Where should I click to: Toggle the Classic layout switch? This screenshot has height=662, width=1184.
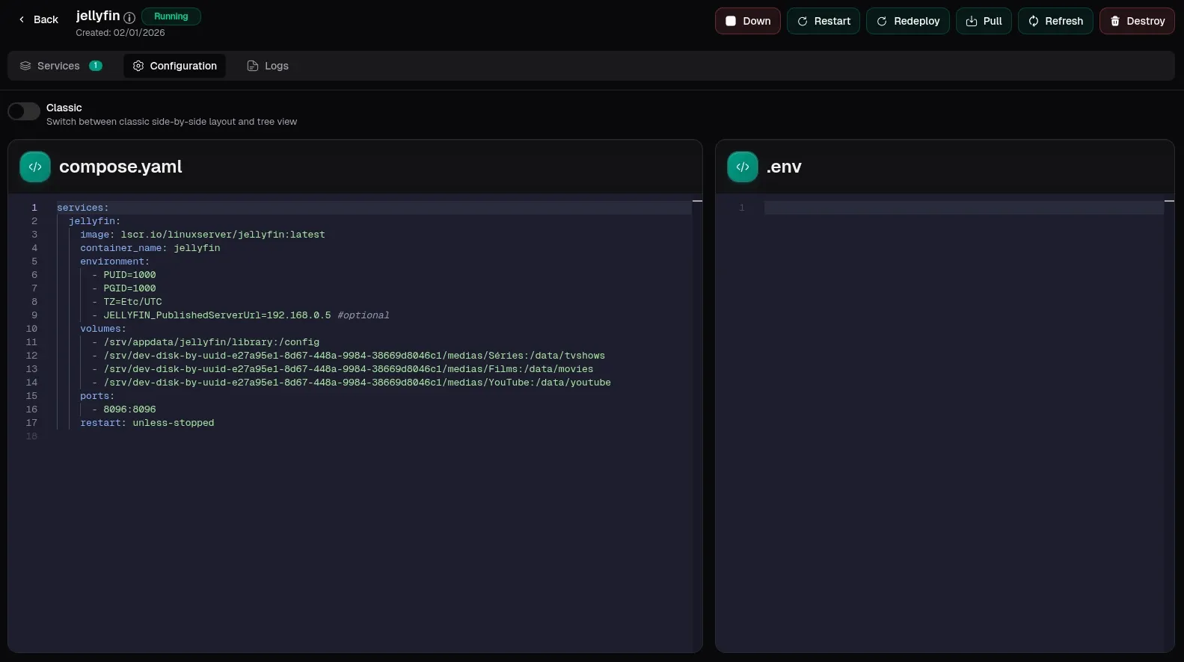point(24,111)
